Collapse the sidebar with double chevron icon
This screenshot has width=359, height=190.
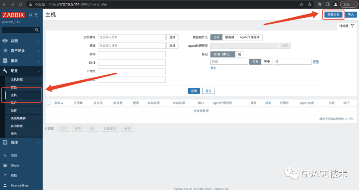point(31,15)
